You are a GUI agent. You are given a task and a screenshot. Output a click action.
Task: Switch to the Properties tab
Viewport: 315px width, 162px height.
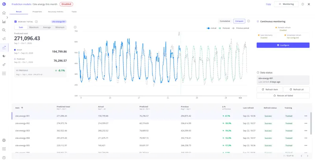point(37,12)
